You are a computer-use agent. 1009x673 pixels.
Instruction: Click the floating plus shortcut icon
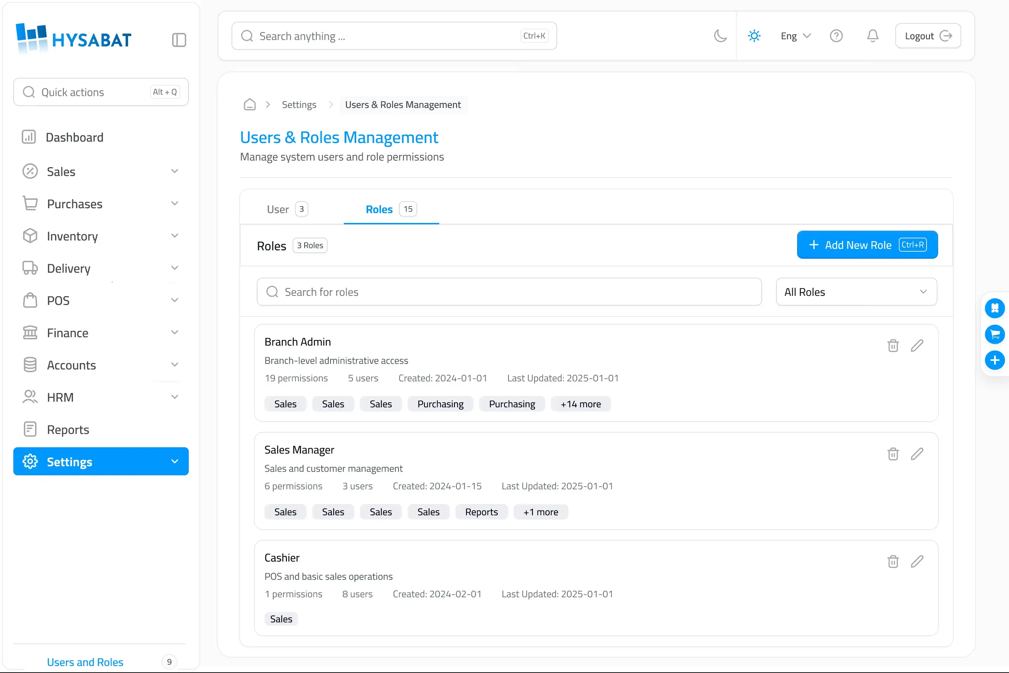click(995, 360)
